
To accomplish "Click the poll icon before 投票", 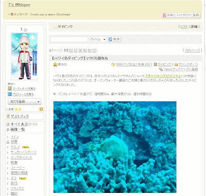I will (8, 142).
